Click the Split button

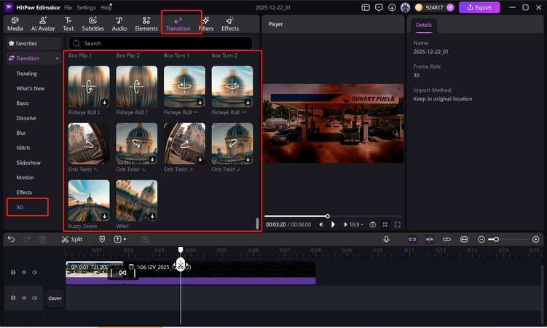(x=72, y=239)
